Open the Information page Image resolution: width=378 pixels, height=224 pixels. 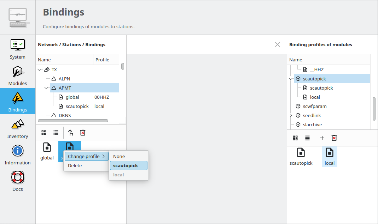(18, 155)
